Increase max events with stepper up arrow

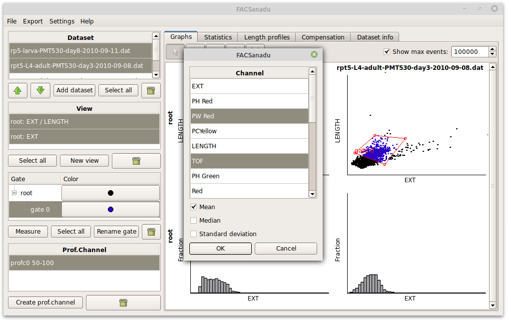click(x=492, y=49)
